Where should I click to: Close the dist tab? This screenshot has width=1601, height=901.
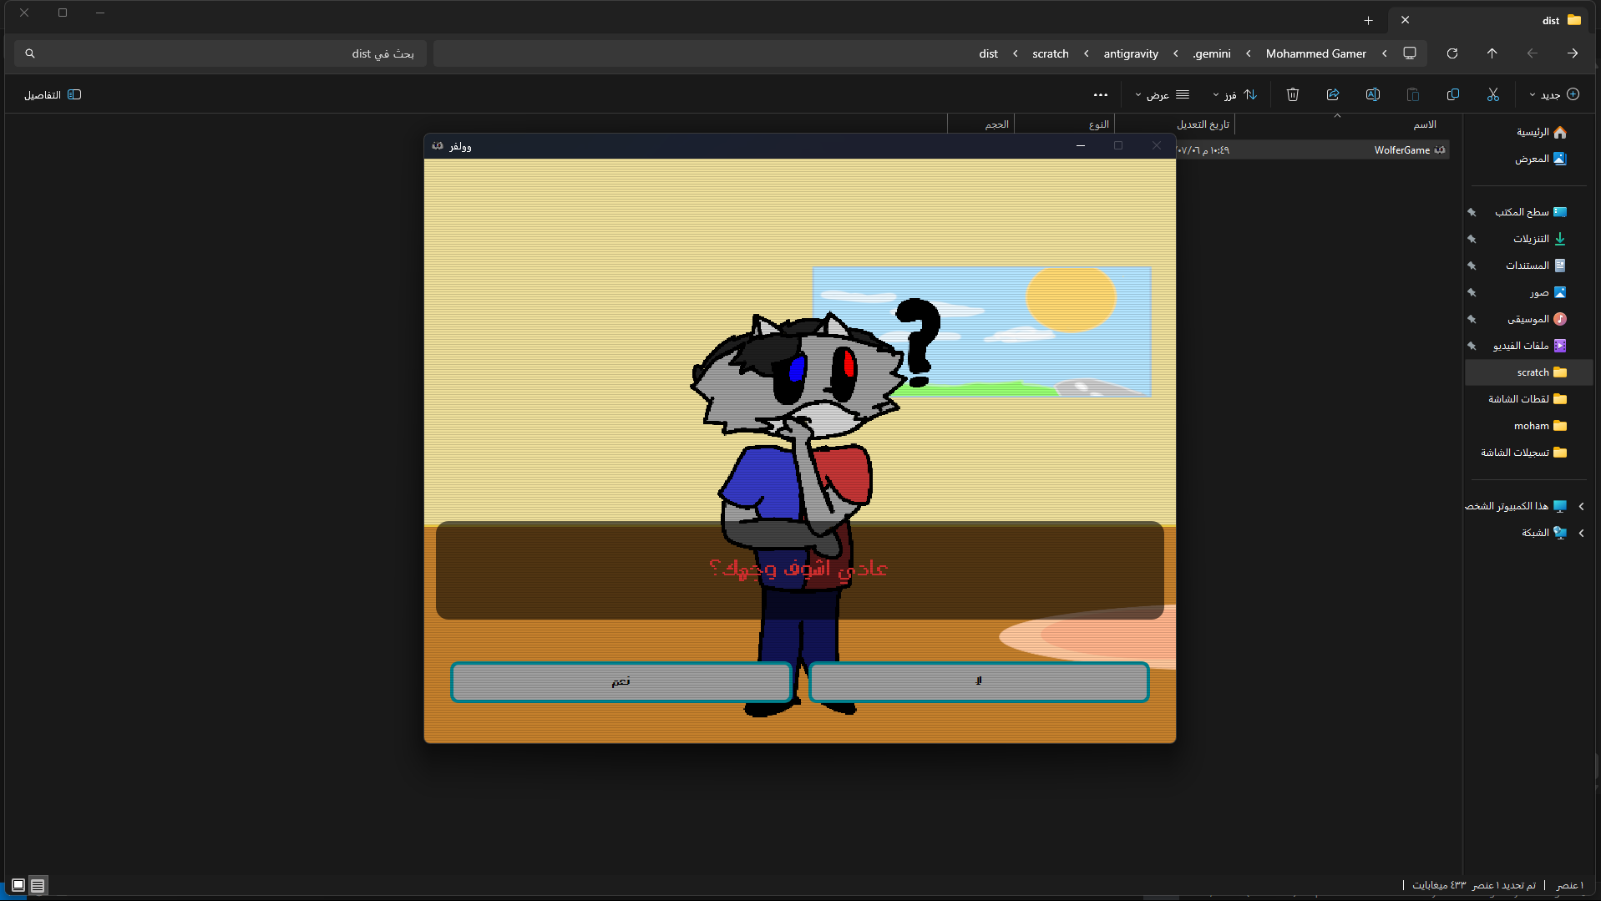point(1405,20)
